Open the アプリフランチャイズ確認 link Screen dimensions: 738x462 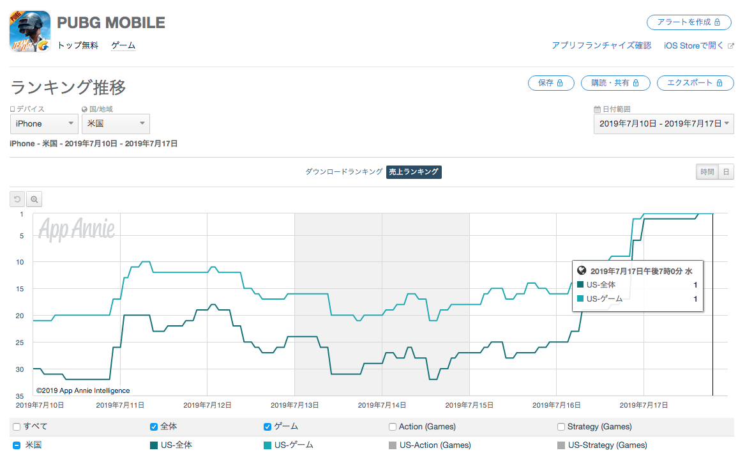click(x=601, y=45)
